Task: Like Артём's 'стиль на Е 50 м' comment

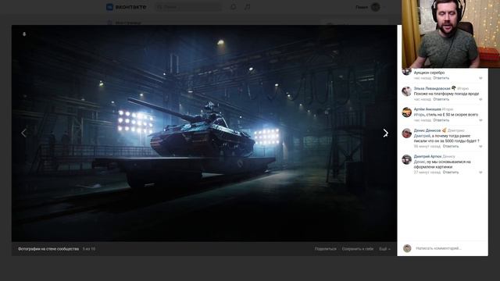Action: click(x=480, y=120)
